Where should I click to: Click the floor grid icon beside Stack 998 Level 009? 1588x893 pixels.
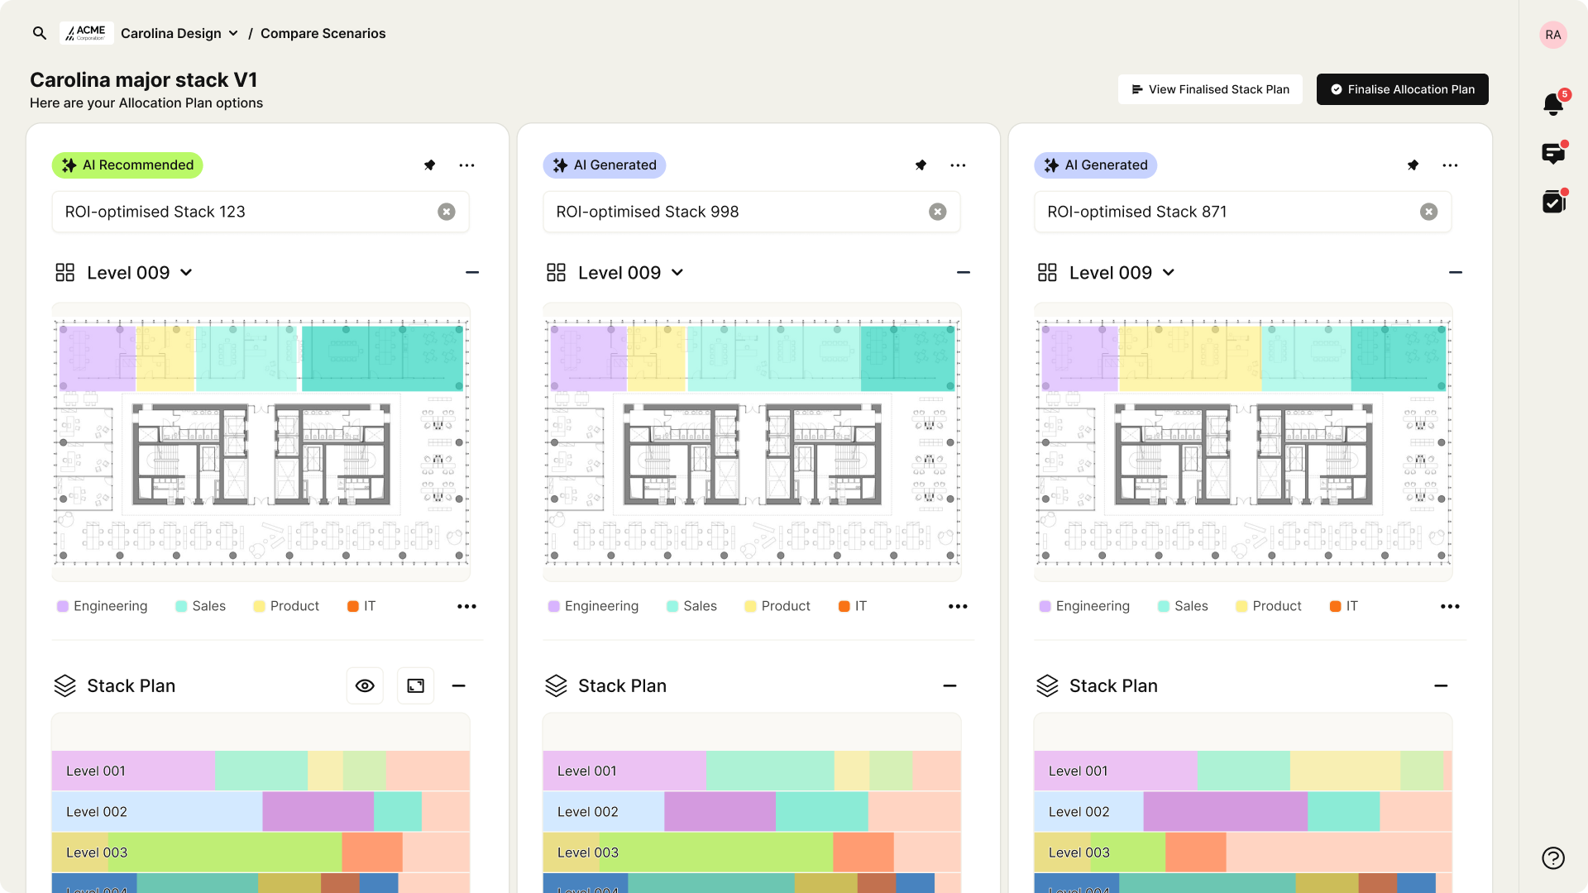coord(556,273)
